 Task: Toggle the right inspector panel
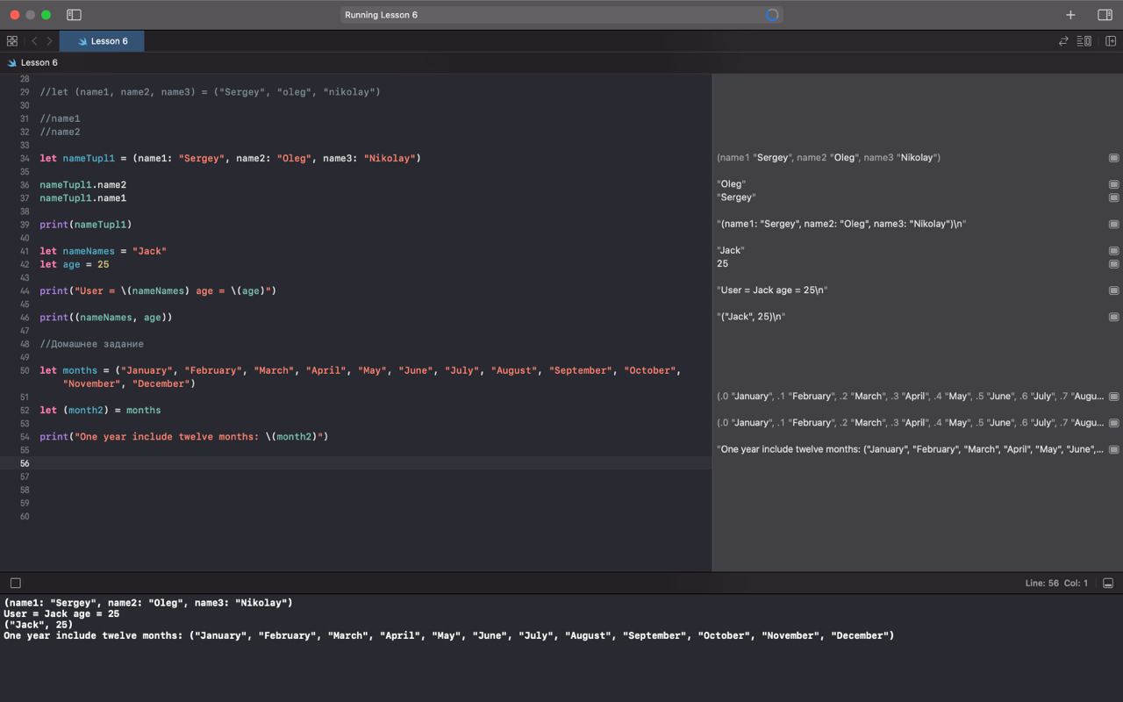tap(1105, 15)
